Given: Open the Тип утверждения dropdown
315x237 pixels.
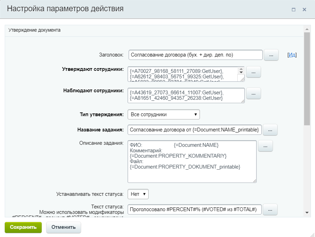Looking at the screenshot, I should point(164,115).
